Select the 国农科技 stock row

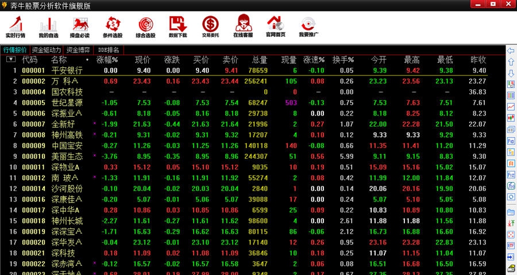(254, 92)
